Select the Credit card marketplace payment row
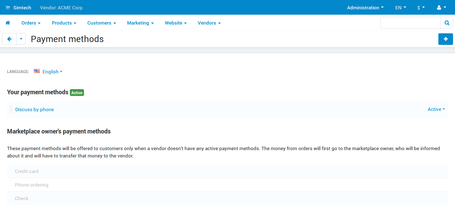Image resolution: width=455 pixels, height=206 pixels. (227, 171)
